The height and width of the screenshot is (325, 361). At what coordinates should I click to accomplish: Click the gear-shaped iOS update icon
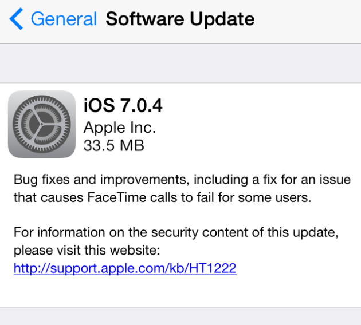click(41, 124)
